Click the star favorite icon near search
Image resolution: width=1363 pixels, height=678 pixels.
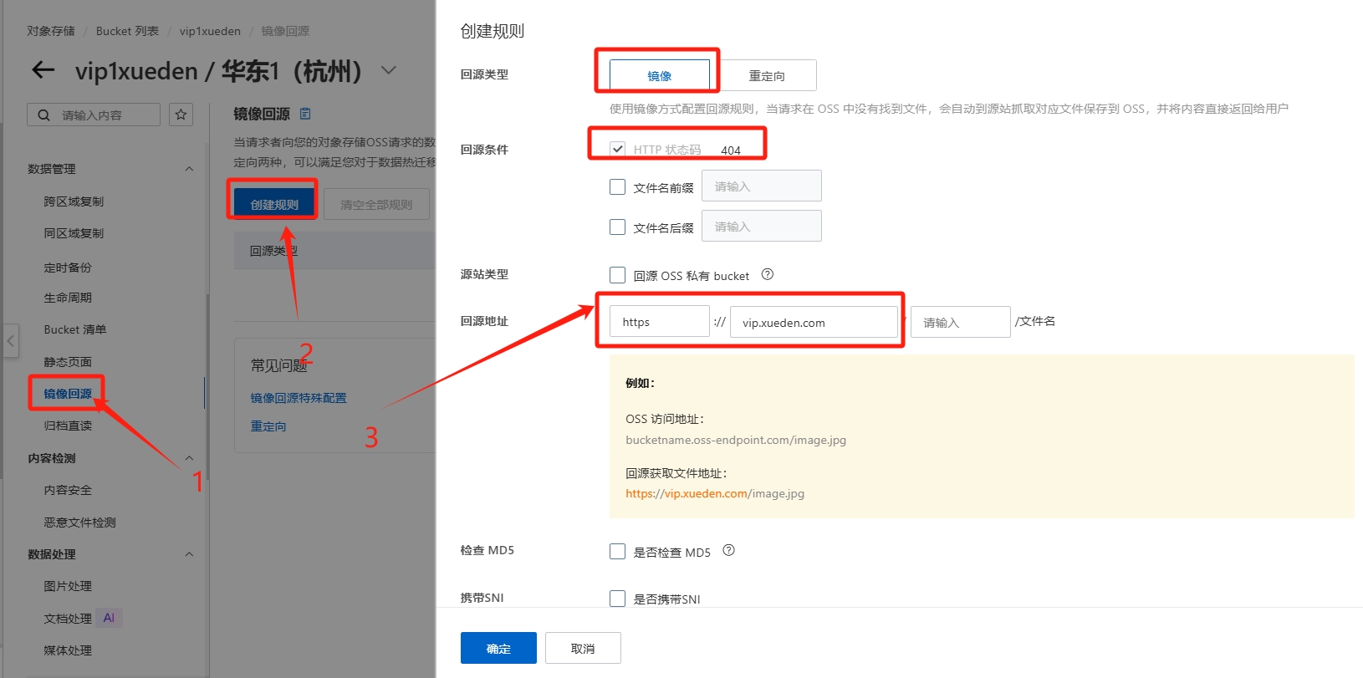pyautogui.click(x=181, y=115)
